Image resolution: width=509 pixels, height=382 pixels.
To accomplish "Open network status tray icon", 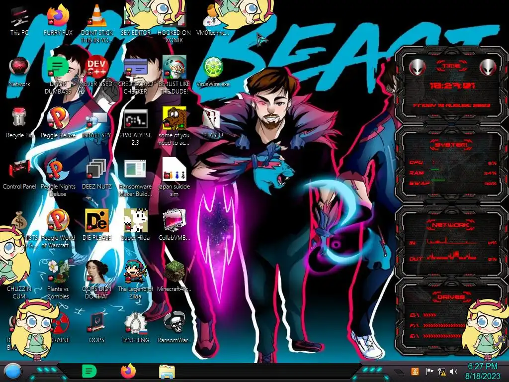I will pyautogui.click(x=442, y=371).
